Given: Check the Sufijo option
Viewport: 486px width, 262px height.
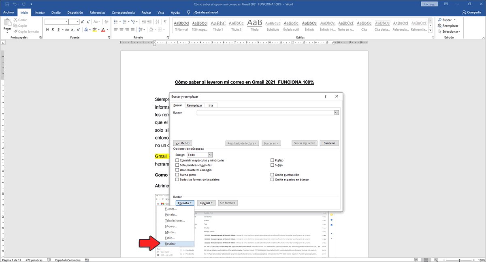Looking at the screenshot, I should (x=272, y=165).
